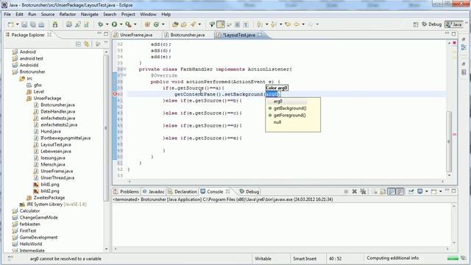The width and height of the screenshot is (471, 265).
Task: Select arg0 in the proposal list
Action: tap(278, 102)
